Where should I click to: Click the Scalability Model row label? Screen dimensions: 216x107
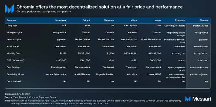[15, 74]
